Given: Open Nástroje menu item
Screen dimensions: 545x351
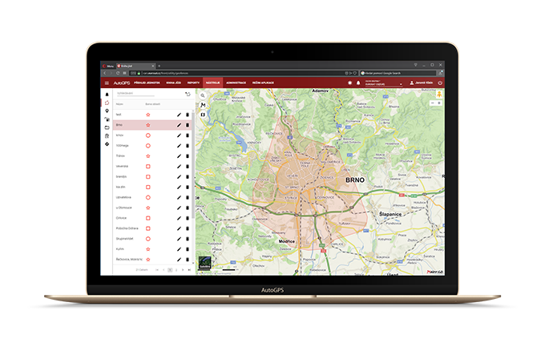Looking at the screenshot, I should pos(212,83).
